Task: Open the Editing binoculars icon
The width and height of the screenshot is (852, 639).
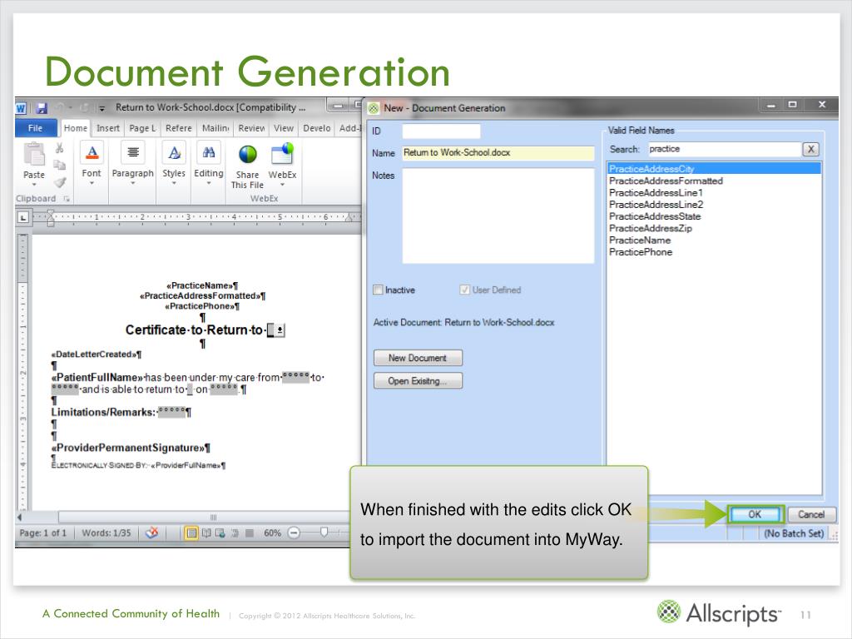Action: coord(209,153)
